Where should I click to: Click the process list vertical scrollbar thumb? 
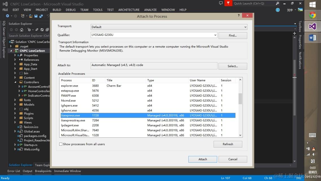pyautogui.click(x=240, y=99)
